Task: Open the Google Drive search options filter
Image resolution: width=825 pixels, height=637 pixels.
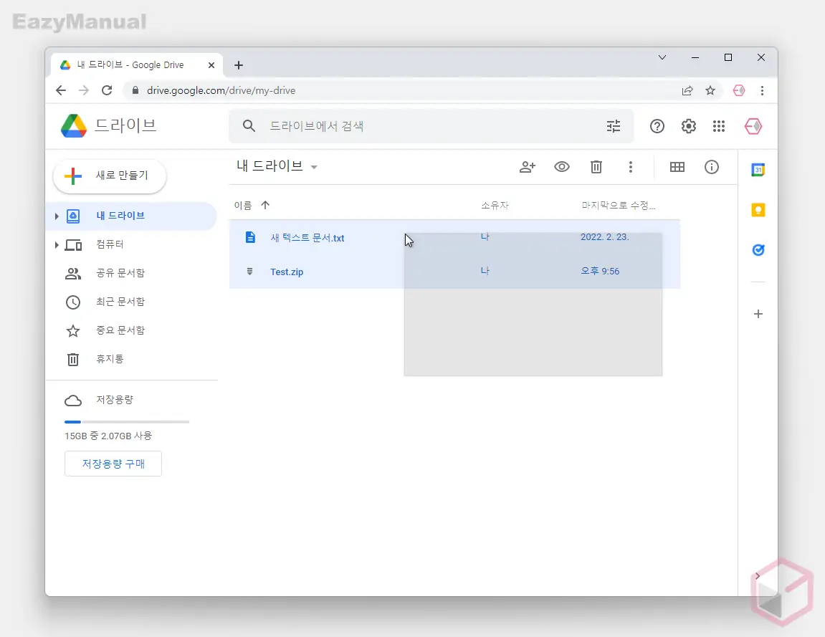Action: point(614,126)
